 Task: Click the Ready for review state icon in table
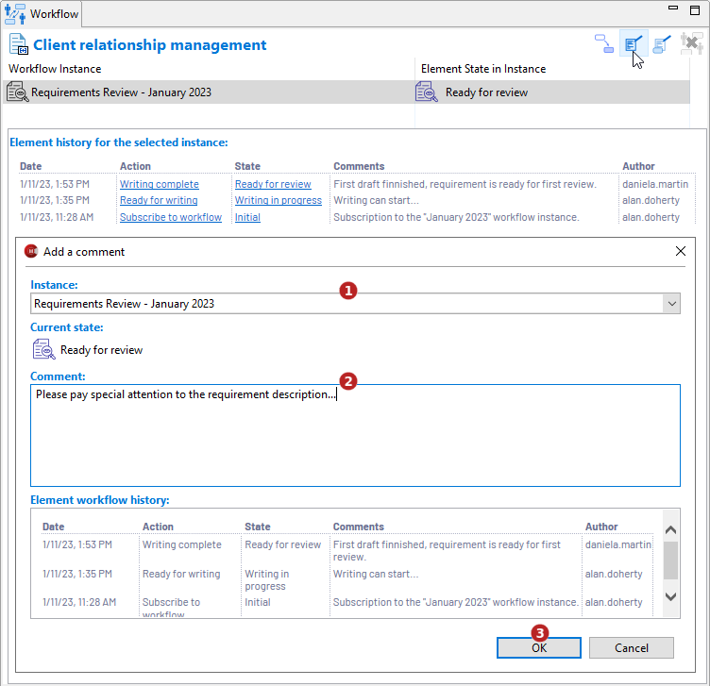pyautogui.click(x=426, y=92)
